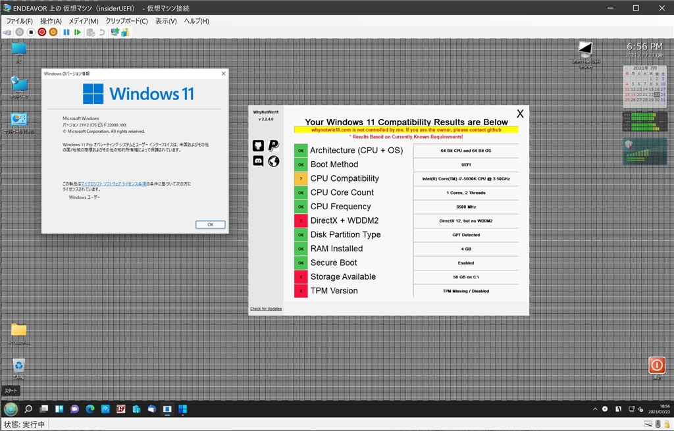Open the PayPal donate icon in WhyNotWin11

pyautogui.click(x=274, y=145)
